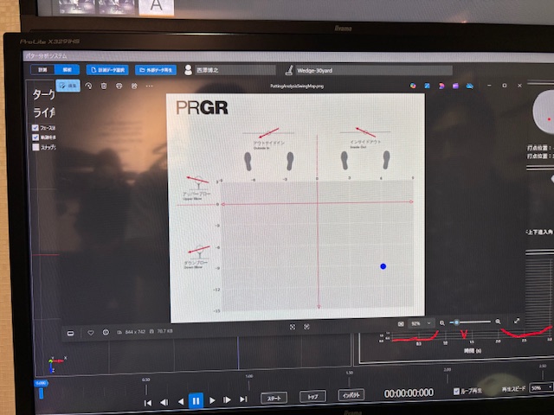Delete the image using the trash icon
Viewport: 554px width, 415px height.
coord(104,86)
